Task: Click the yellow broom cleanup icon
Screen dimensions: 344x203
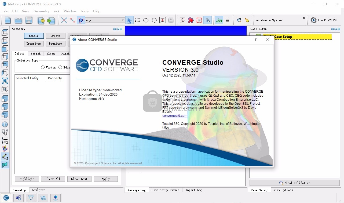Action: (x=247, y=20)
